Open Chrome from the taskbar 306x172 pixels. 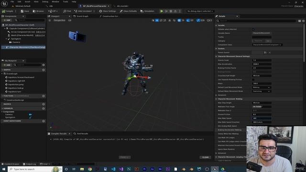pos(90,169)
